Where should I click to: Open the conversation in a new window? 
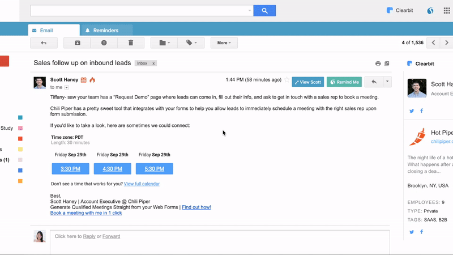click(387, 63)
